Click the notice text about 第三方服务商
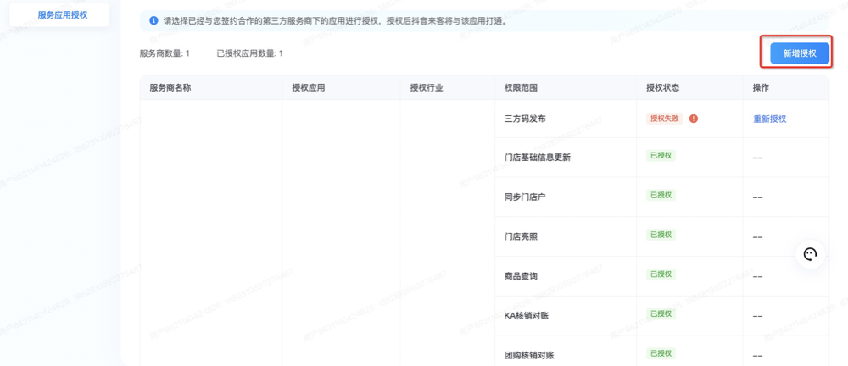This screenshot has height=366, width=848. [335, 22]
